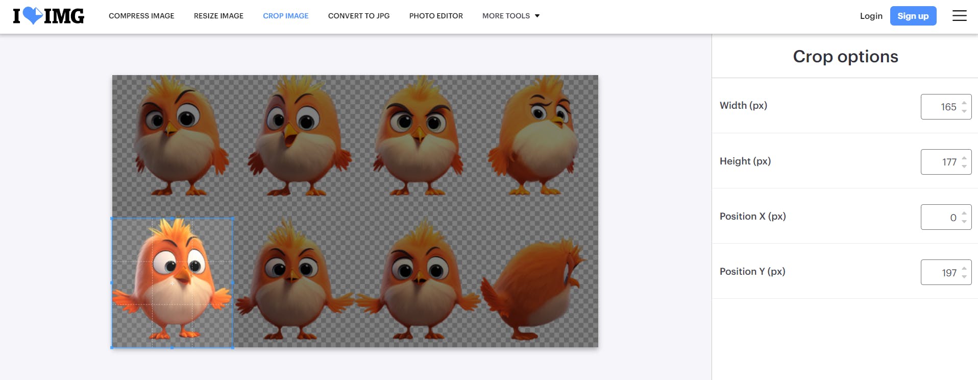Open Resize Image tool
Image resolution: width=978 pixels, height=380 pixels.
218,16
